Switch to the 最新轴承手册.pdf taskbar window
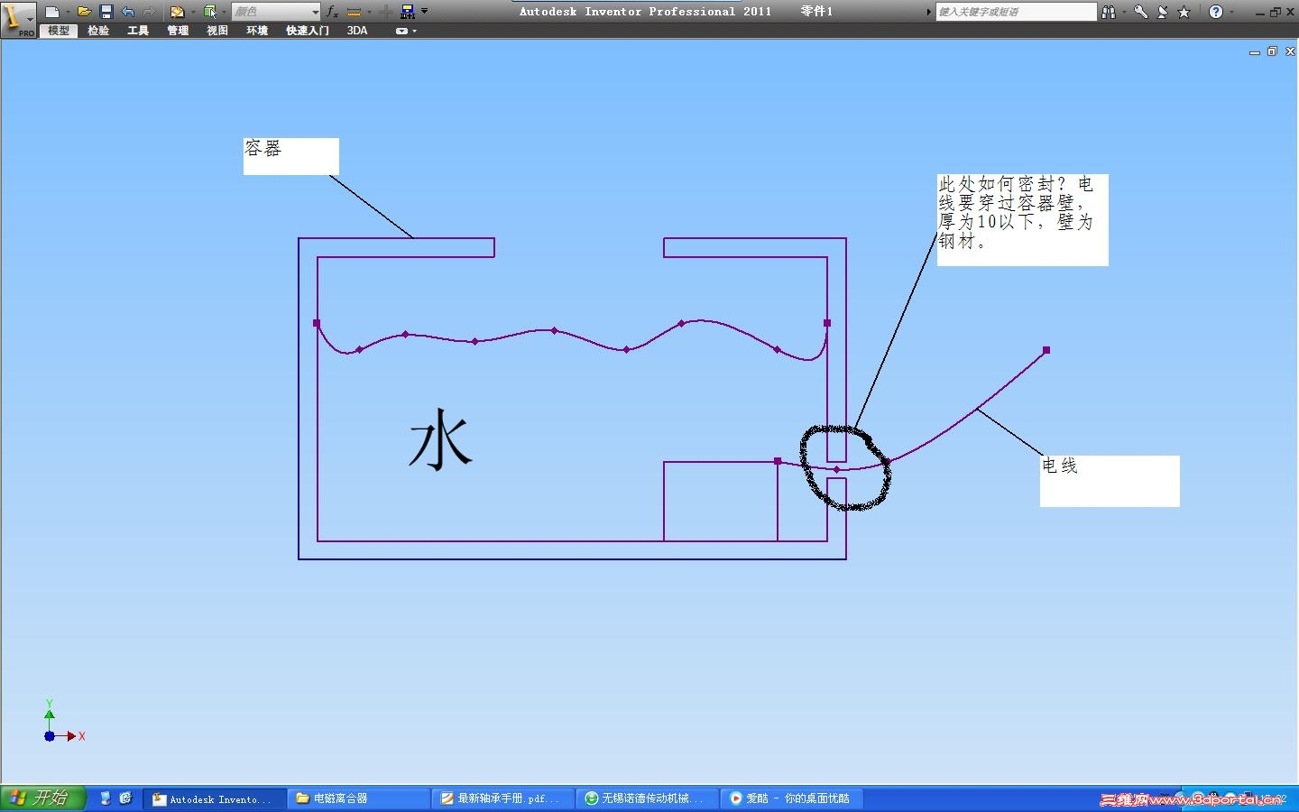The height and width of the screenshot is (812, 1299). coord(502,798)
